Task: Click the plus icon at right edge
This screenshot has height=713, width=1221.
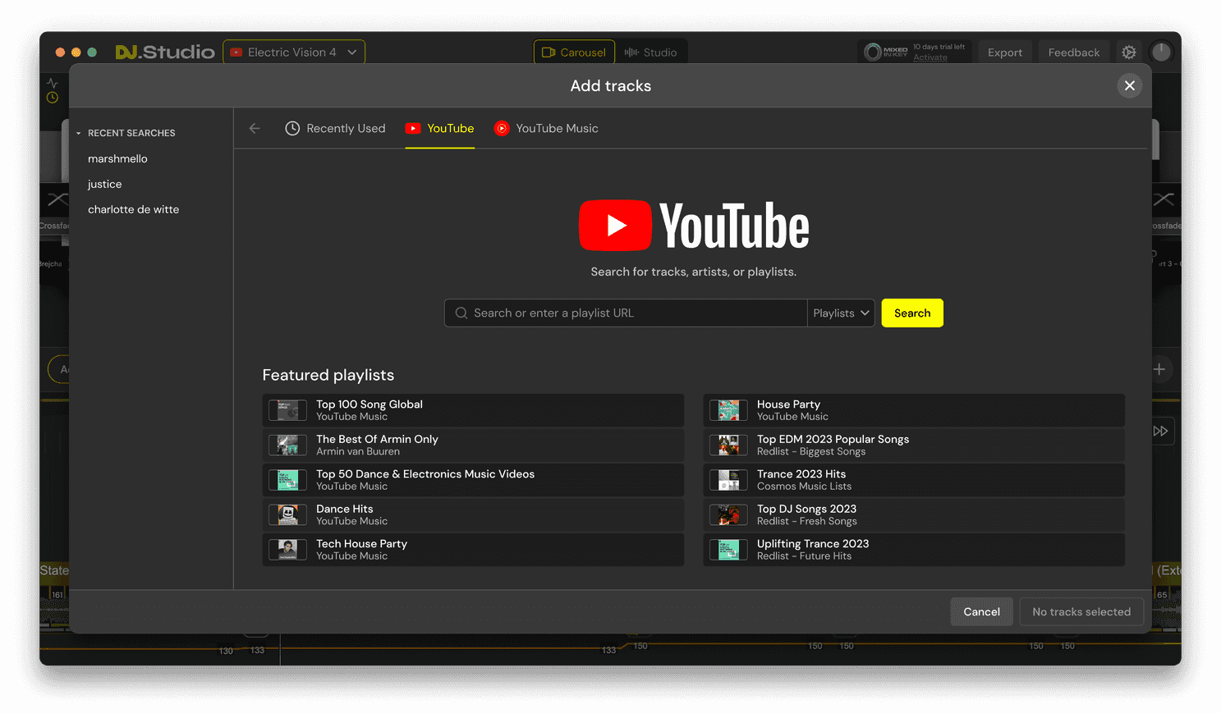Action: [x=1159, y=369]
